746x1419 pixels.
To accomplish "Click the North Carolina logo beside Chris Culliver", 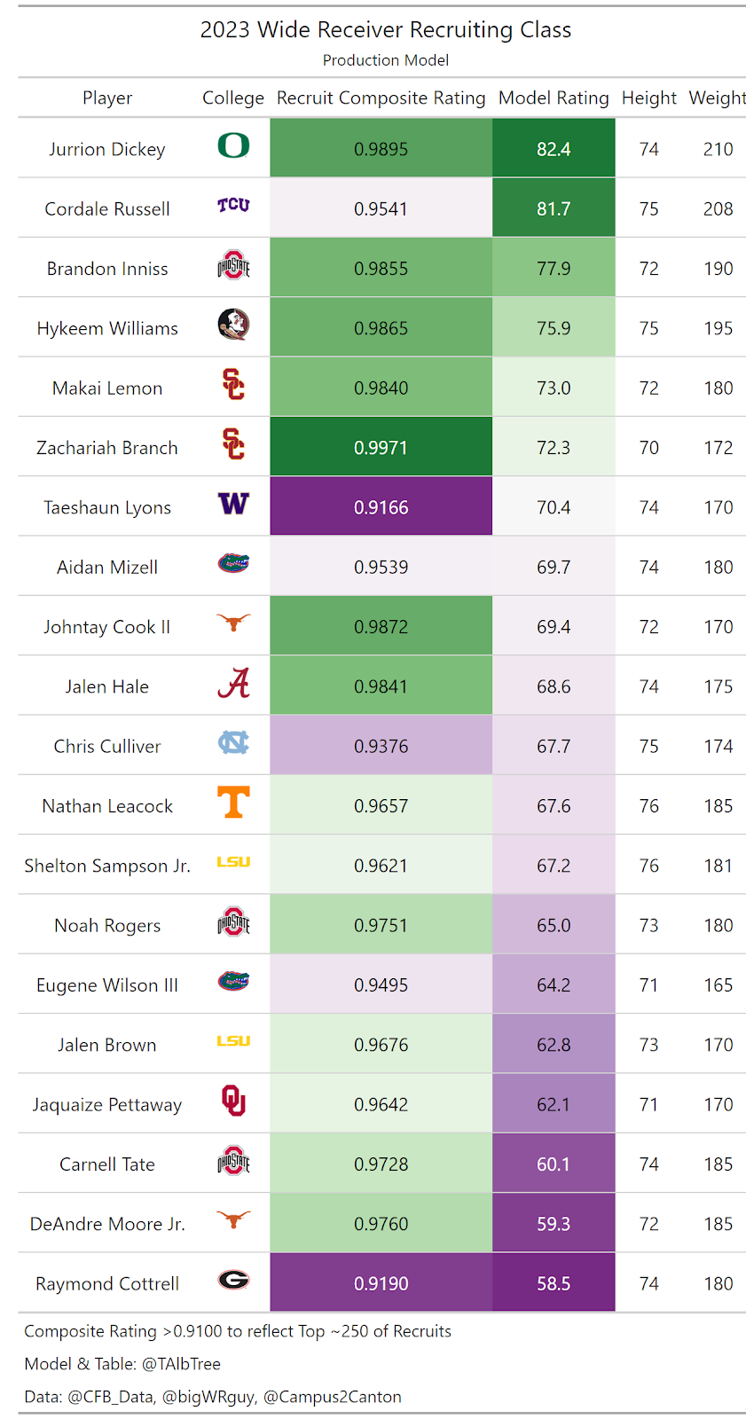I will pos(233,743).
